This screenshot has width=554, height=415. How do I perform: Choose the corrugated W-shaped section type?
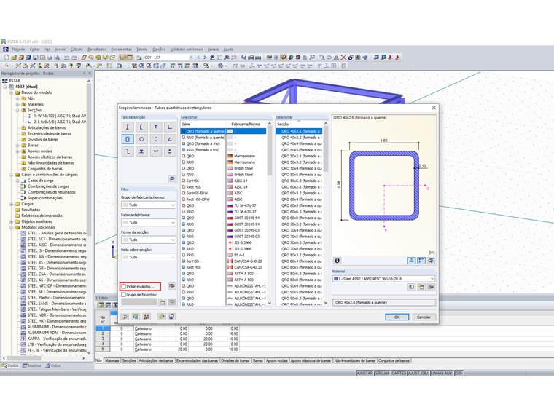coord(155,151)
